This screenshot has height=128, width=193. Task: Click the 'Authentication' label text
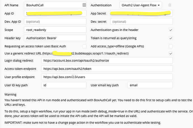point(101,5)
